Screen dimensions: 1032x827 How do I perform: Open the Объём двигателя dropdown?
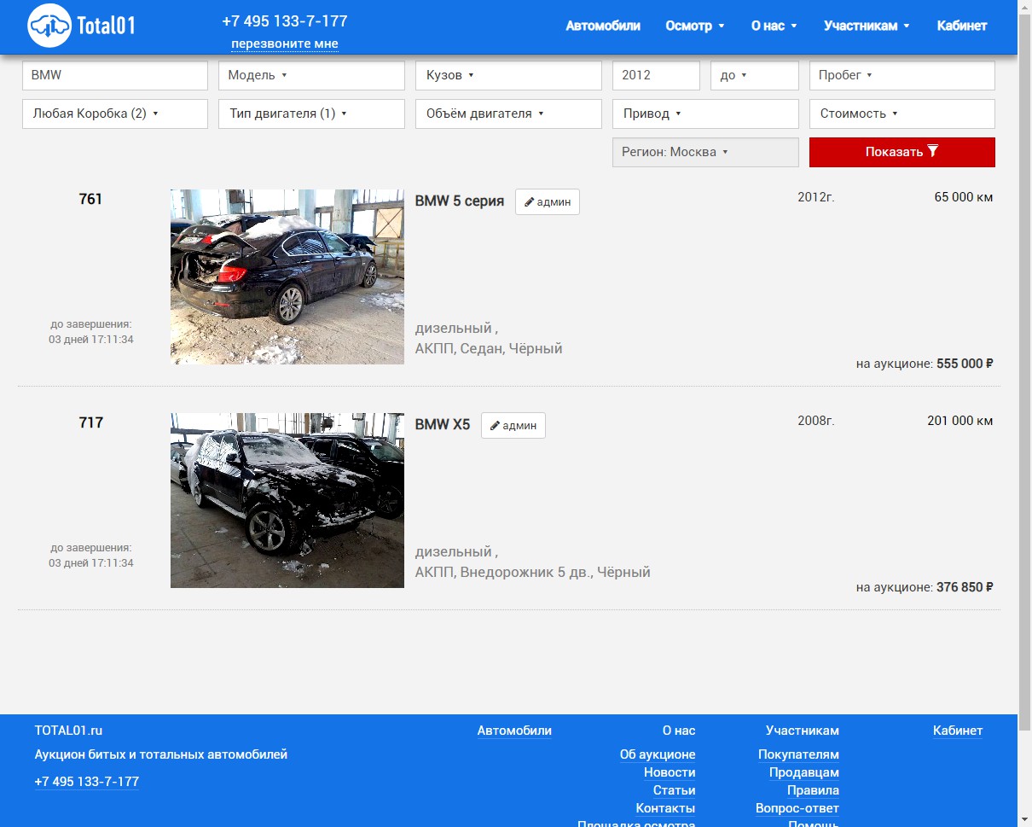pyautogui.click(x=508, y=114)
